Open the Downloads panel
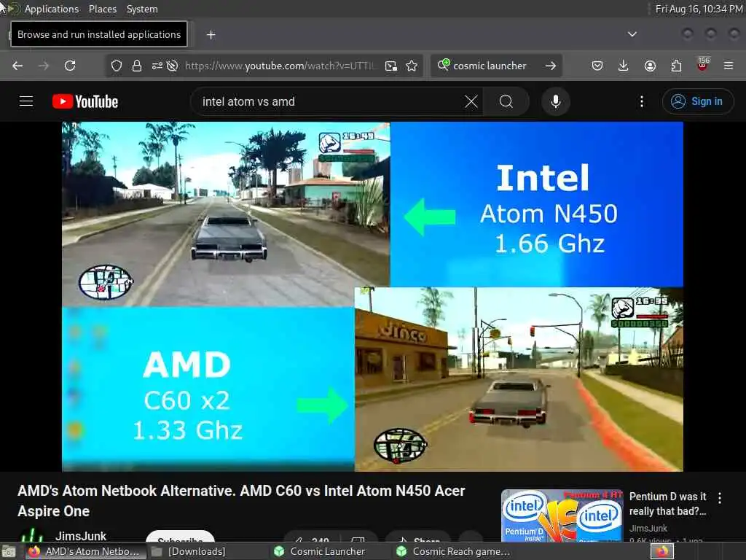746x560 pixels. [x=624, y=66]
